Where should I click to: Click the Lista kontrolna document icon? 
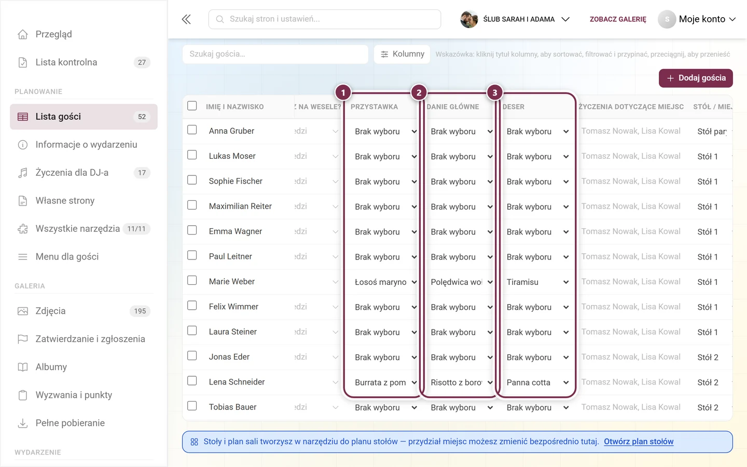[23, 62]
